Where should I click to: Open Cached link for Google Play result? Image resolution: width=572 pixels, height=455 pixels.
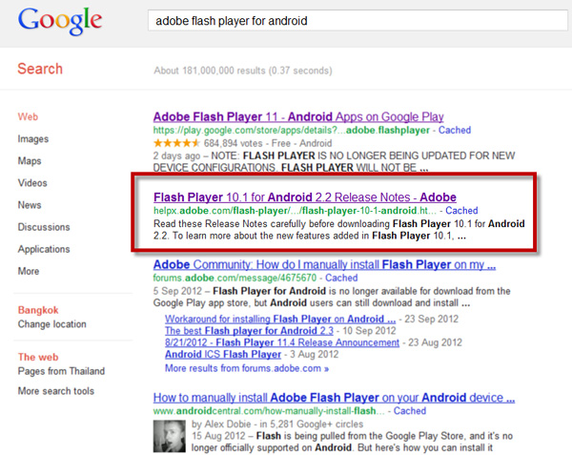(455, 130)
